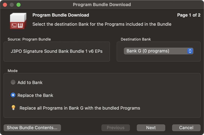The image size is (204, 135).
Task: Click the lightbulb hint icon
Action: tap(14, 108)
